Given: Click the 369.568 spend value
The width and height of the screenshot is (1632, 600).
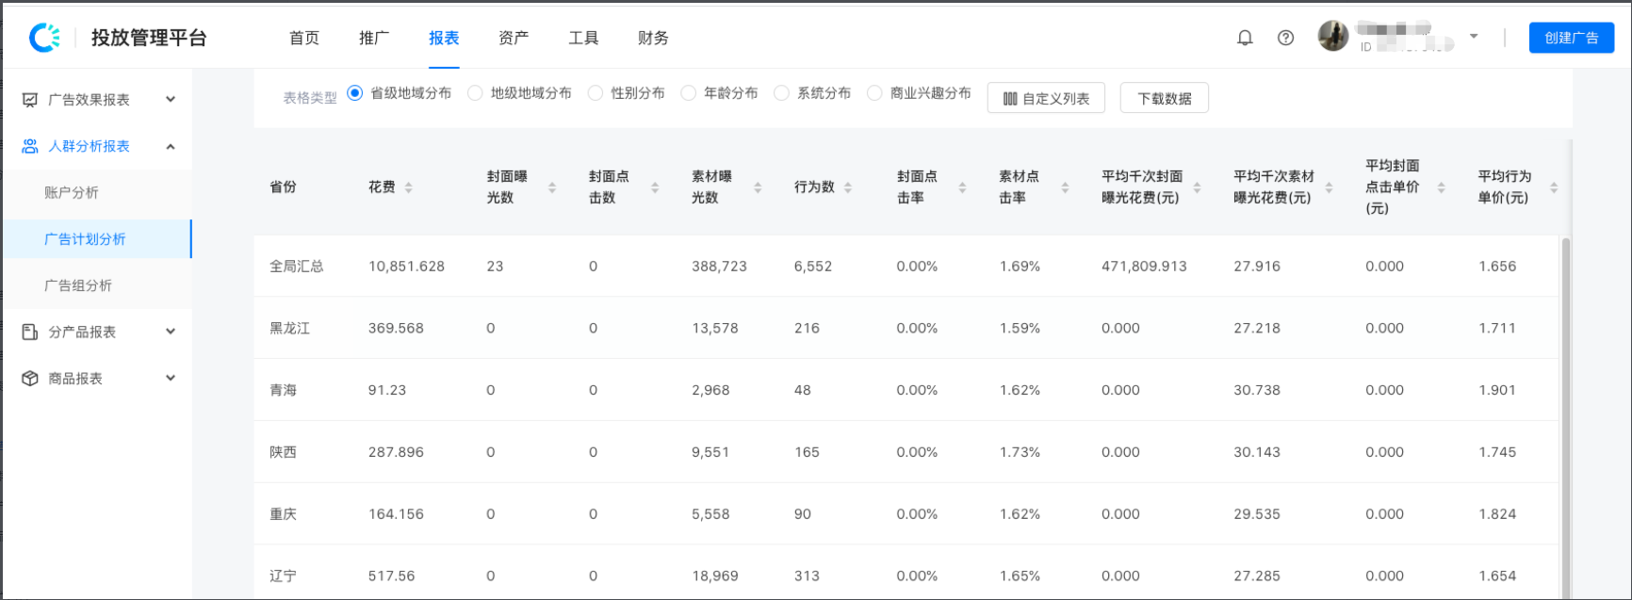Looking at the screenshot, I should [396, 329].
